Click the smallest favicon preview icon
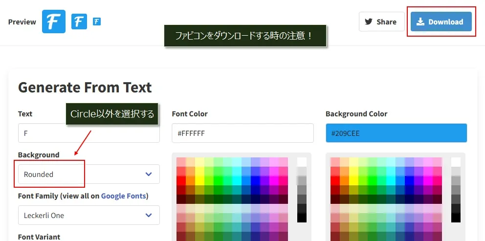The image size is (485, 241). click(97, 22)
